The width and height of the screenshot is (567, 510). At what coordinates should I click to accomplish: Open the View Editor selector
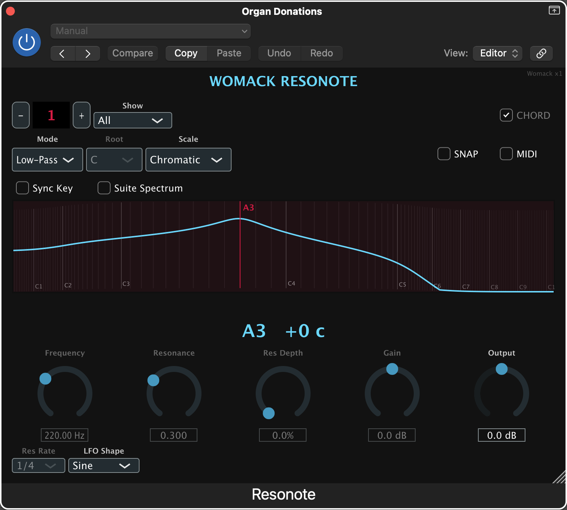coord(498,53)
